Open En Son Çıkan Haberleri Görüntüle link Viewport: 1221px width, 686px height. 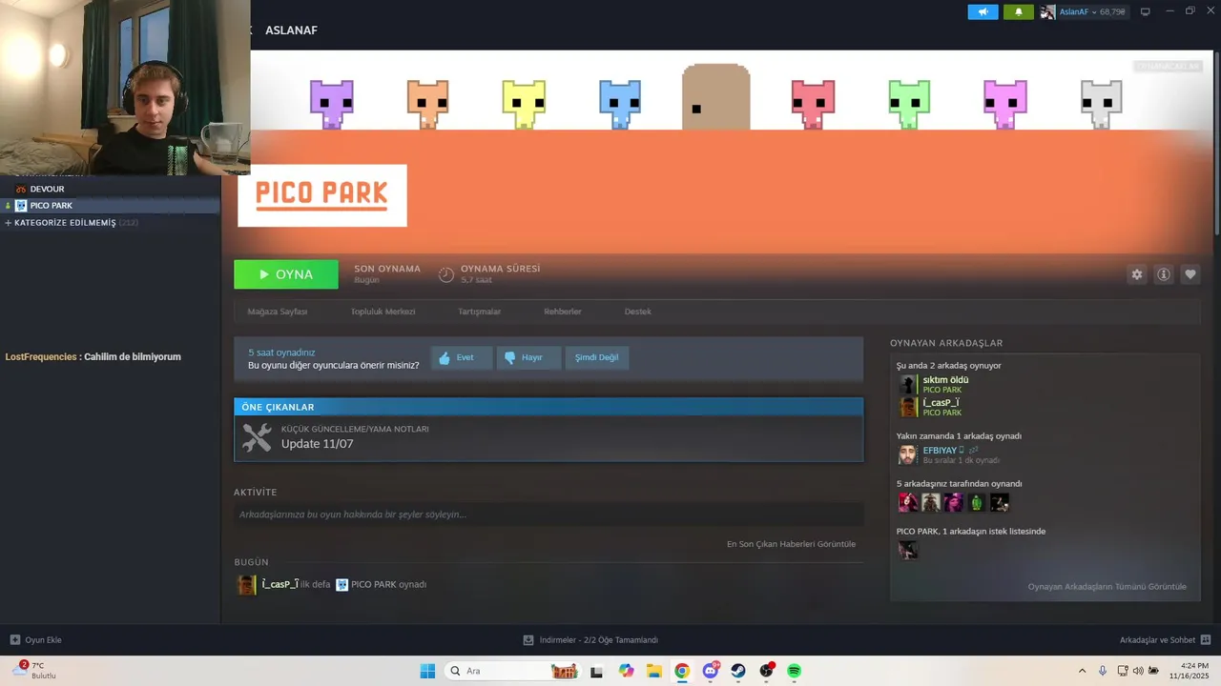click(791, 544)
